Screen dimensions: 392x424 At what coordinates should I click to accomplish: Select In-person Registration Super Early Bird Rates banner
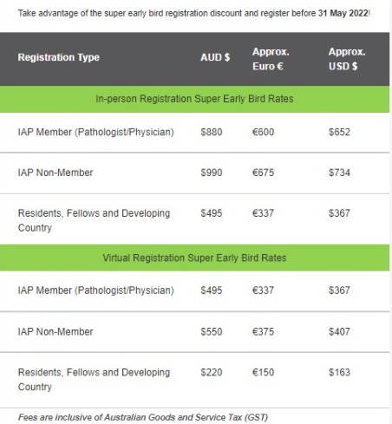pos(194,99)
